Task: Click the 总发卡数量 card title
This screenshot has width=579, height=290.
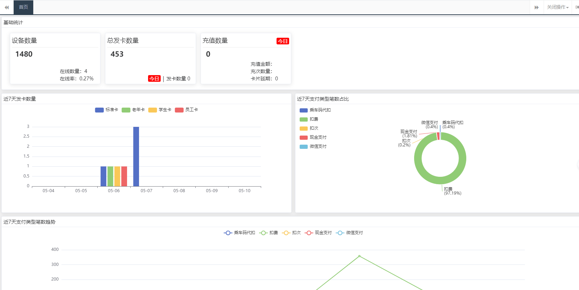Action: (x=123, y=41)
